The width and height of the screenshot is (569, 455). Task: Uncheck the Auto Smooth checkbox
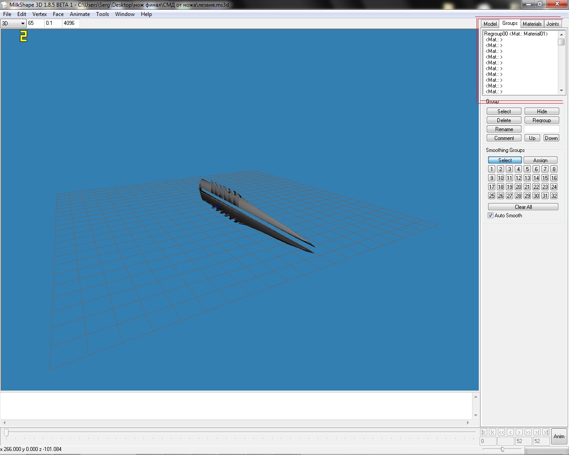tap(491, 216)
